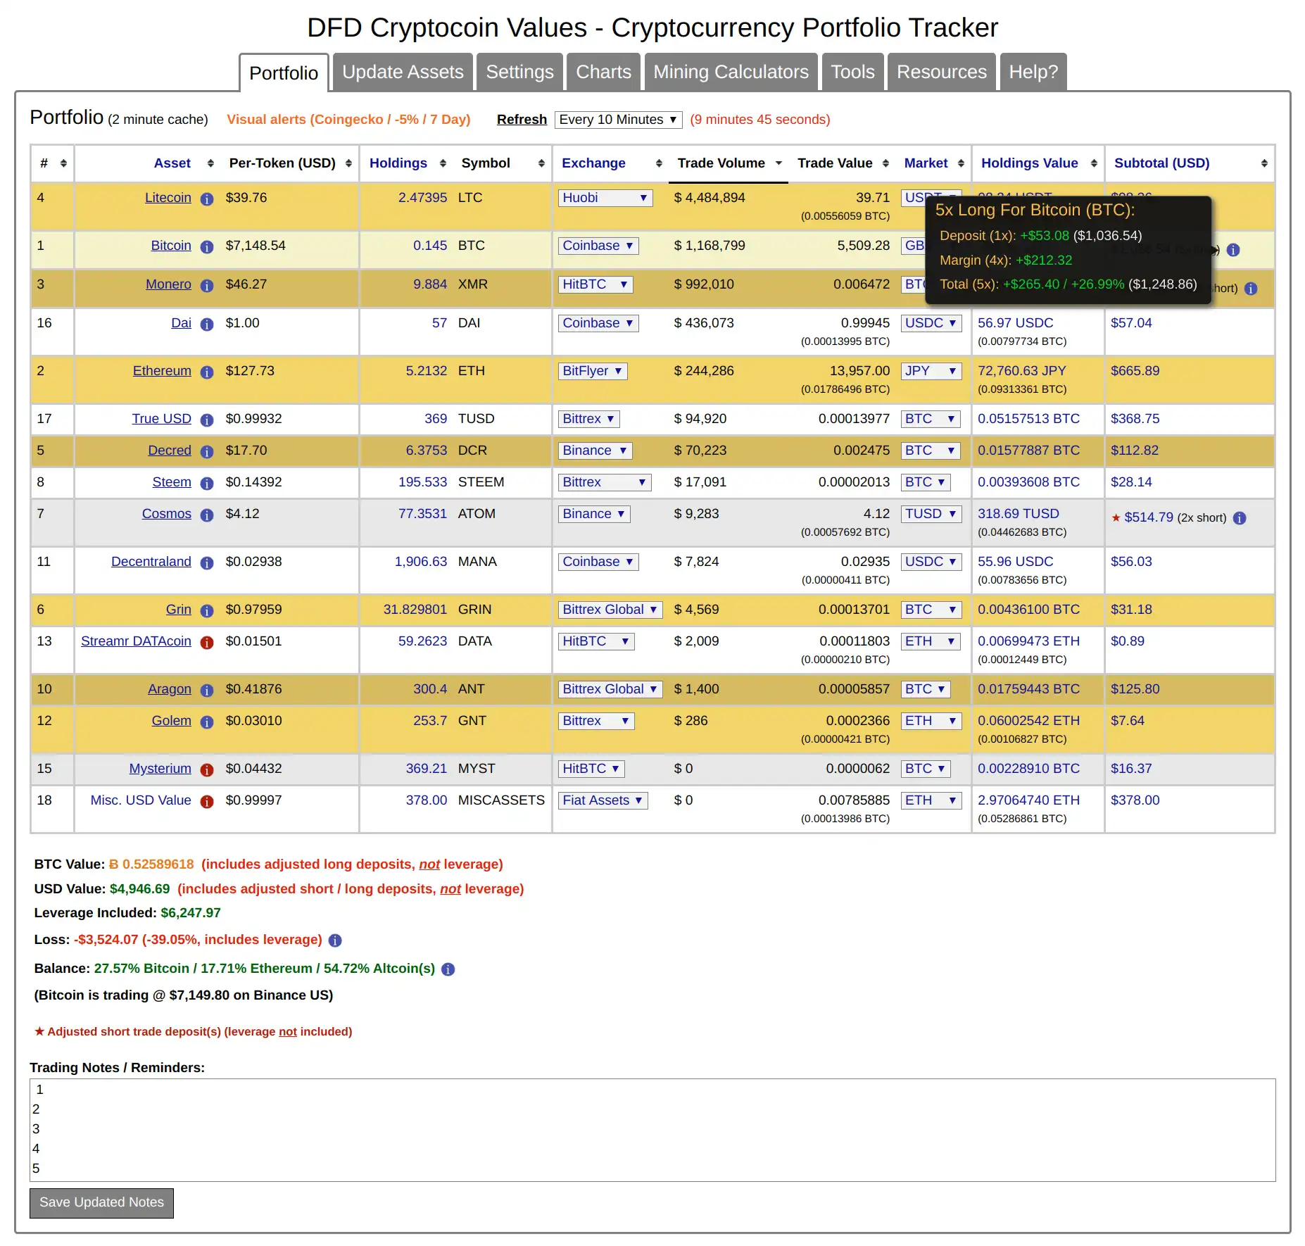This screenshot has width=1305, height=1246.
Task: Click the info icon beside Dai
Action: 207,325
